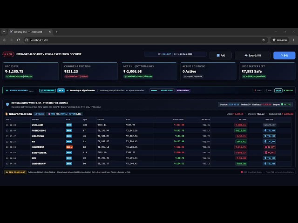Click the TSL_HIT tag in PNBHOUSING row
The height and width of the screenshot is (223, 298).
[270, 131]
